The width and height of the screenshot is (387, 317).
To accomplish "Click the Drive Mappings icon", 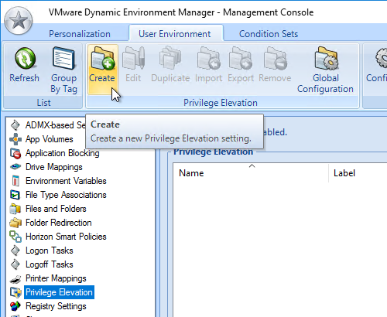I will click(15, 167).
